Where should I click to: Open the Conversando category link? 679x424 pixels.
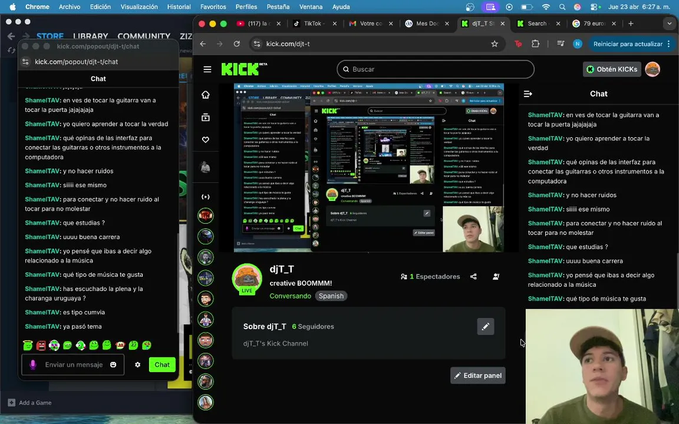coord(290,296)
